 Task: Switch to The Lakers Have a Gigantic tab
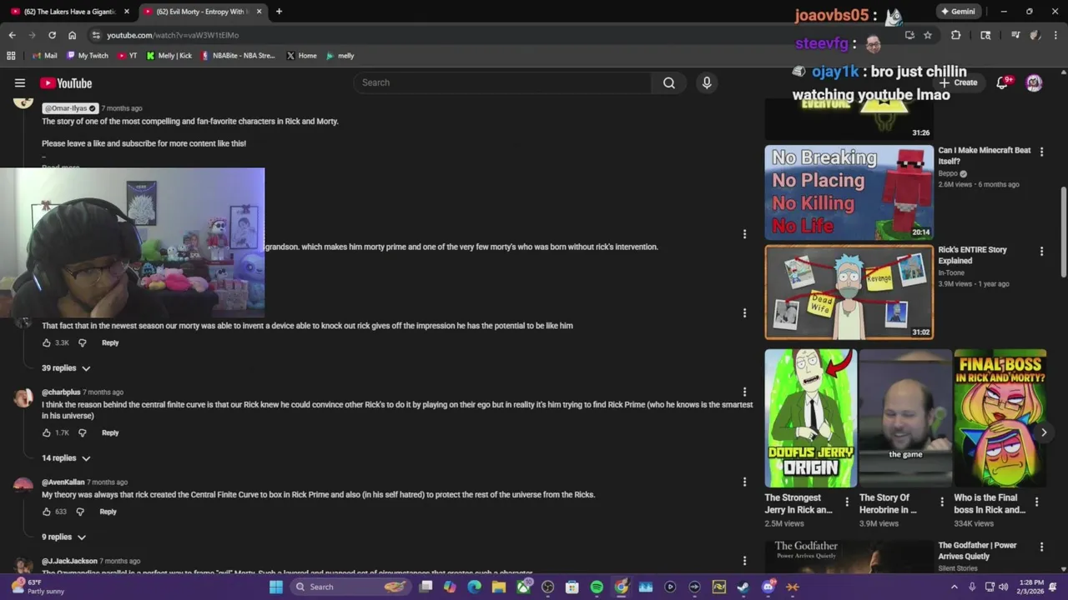pyautogui.click(x=70, y=12)
